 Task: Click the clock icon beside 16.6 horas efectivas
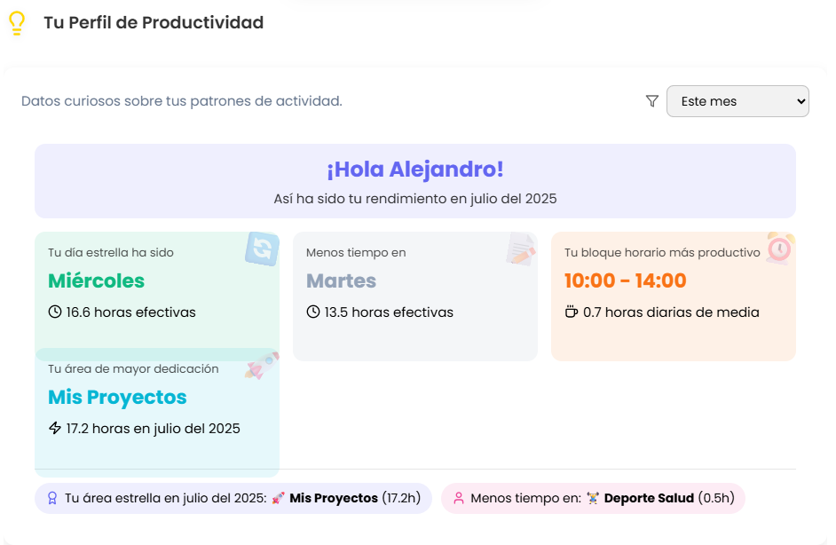pos(55,312)
